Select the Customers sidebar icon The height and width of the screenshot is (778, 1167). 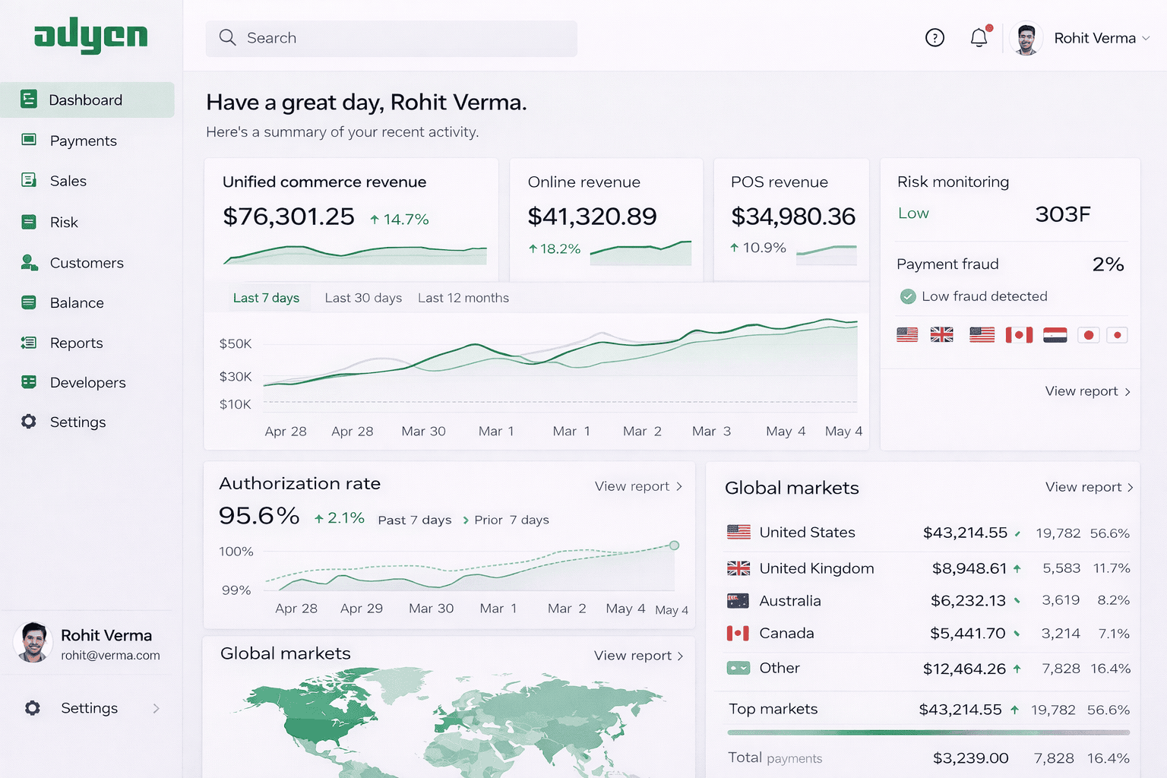tap(28, 263)
